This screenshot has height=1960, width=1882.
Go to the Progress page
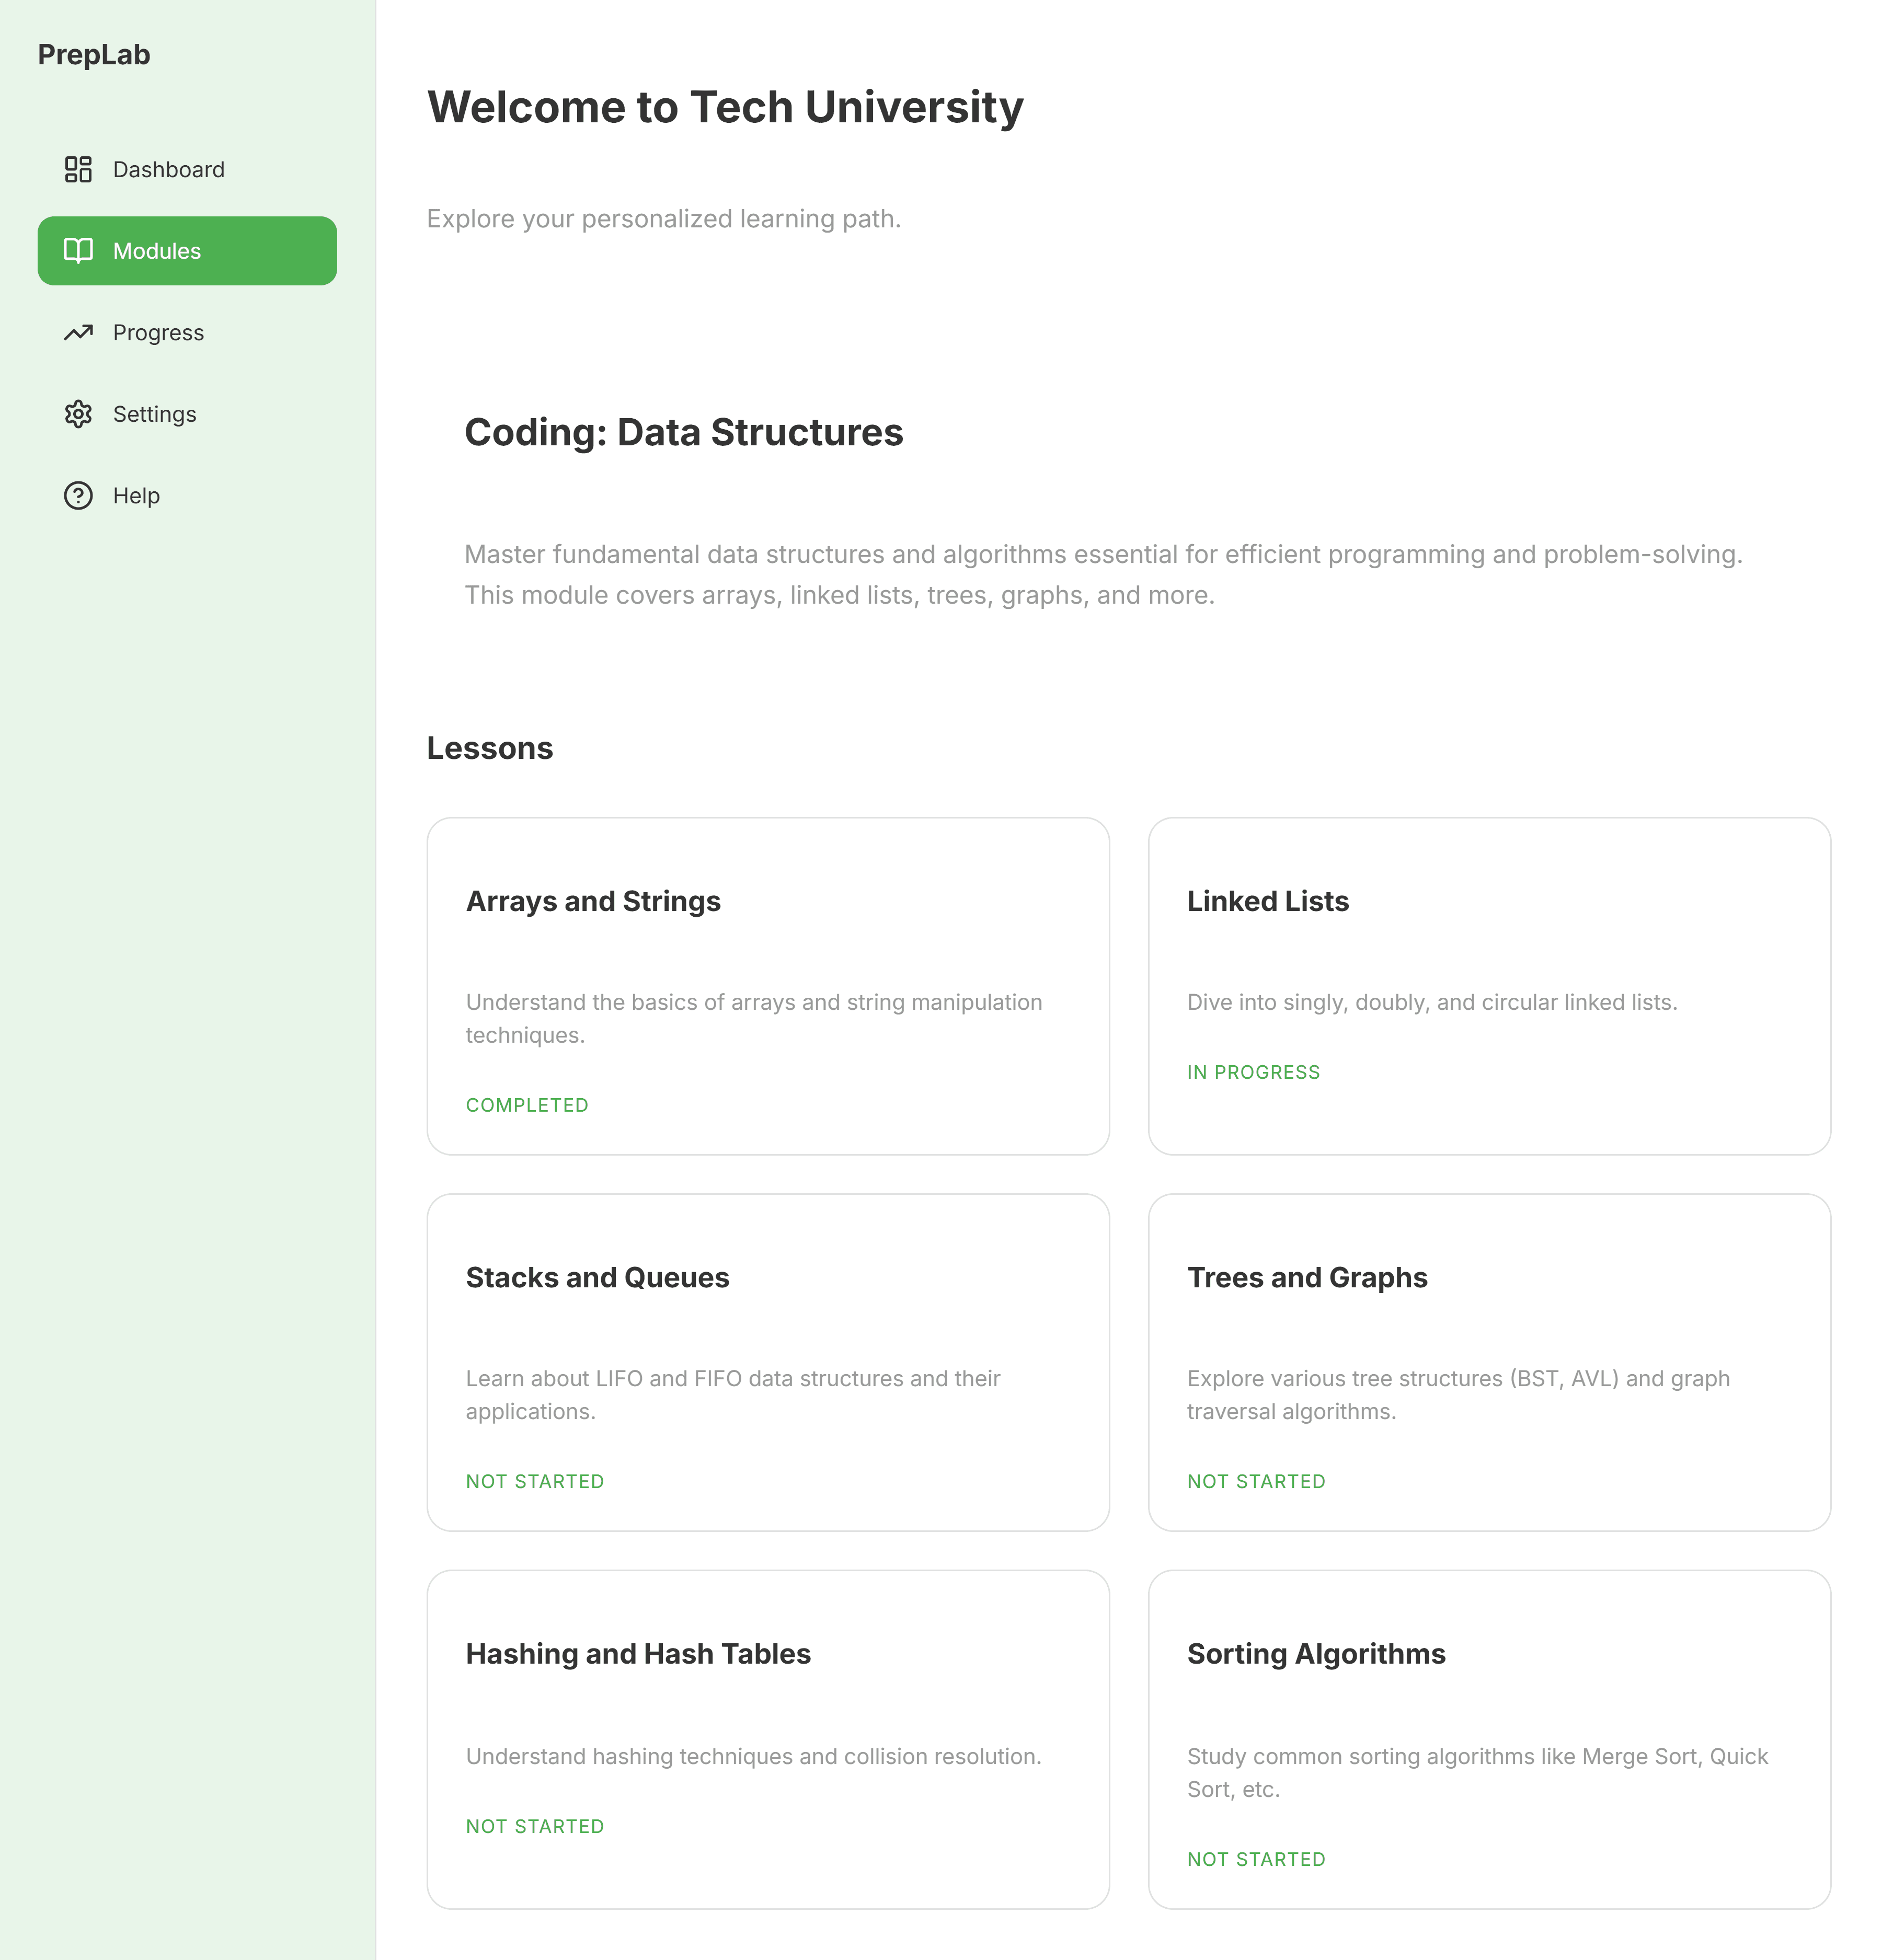point(158,332)
